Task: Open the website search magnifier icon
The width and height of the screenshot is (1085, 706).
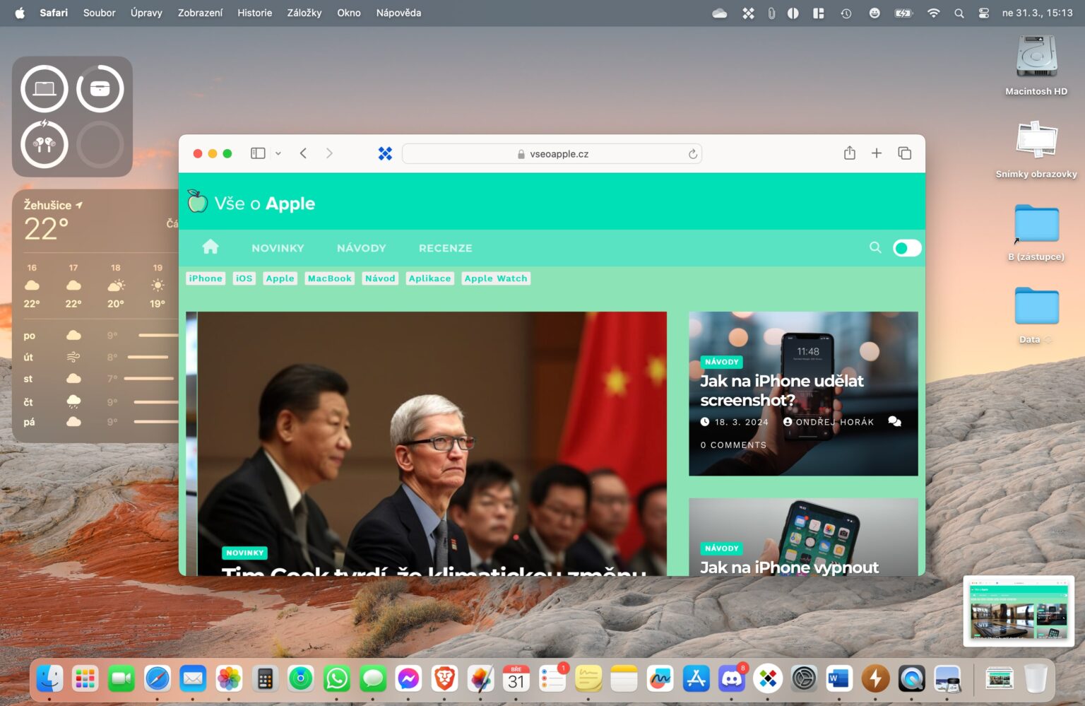Action: (875, 247)
